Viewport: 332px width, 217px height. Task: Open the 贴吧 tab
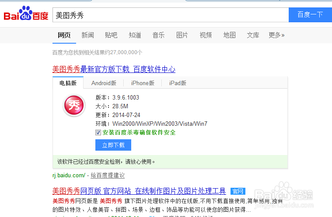point(111,35)
